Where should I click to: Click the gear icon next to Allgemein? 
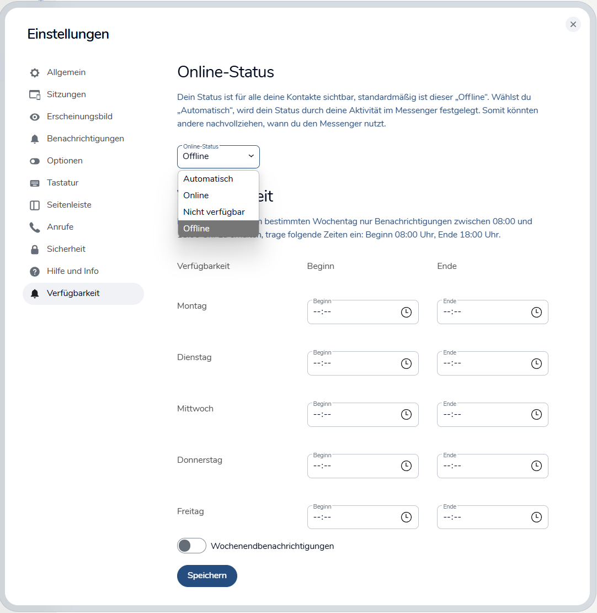tap(35, 73)
